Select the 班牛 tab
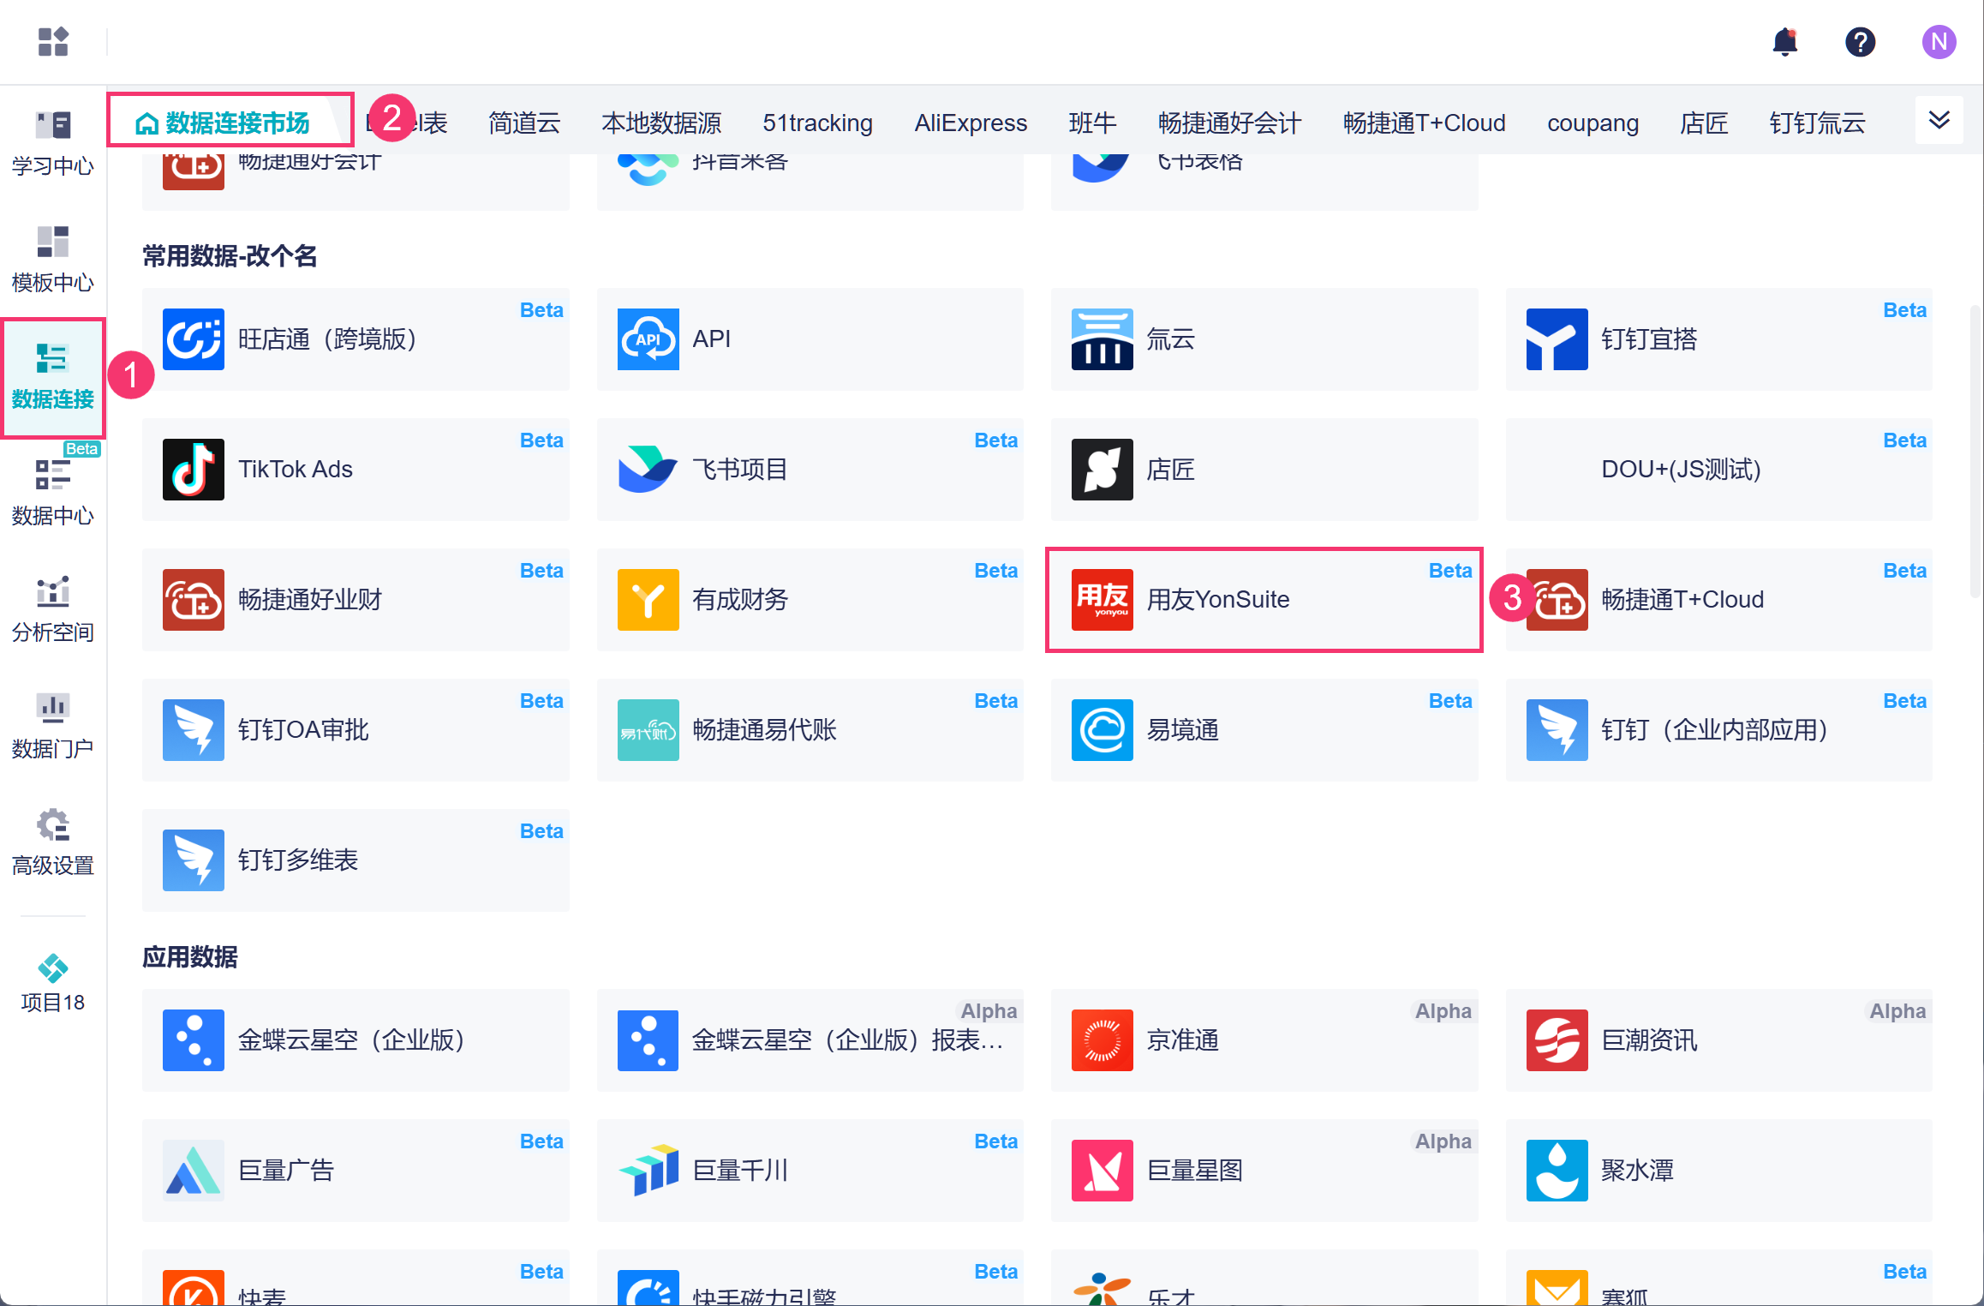The height and width of the screenshot is (1306, 1984). (1092, 123)
